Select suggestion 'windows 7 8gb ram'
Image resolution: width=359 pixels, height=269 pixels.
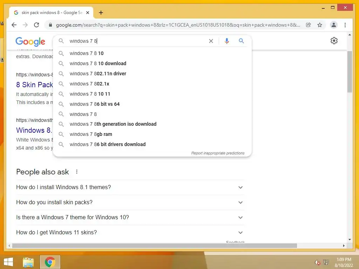(152, 134)
